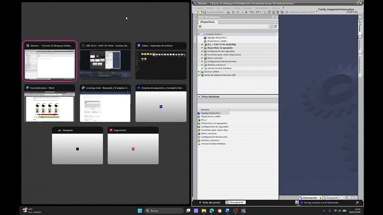The width and height of the screenshot is (383, 215).
Task: Select the Seguimiento window thumbnail
Action: pyautogui.click(x=133, y=146)
